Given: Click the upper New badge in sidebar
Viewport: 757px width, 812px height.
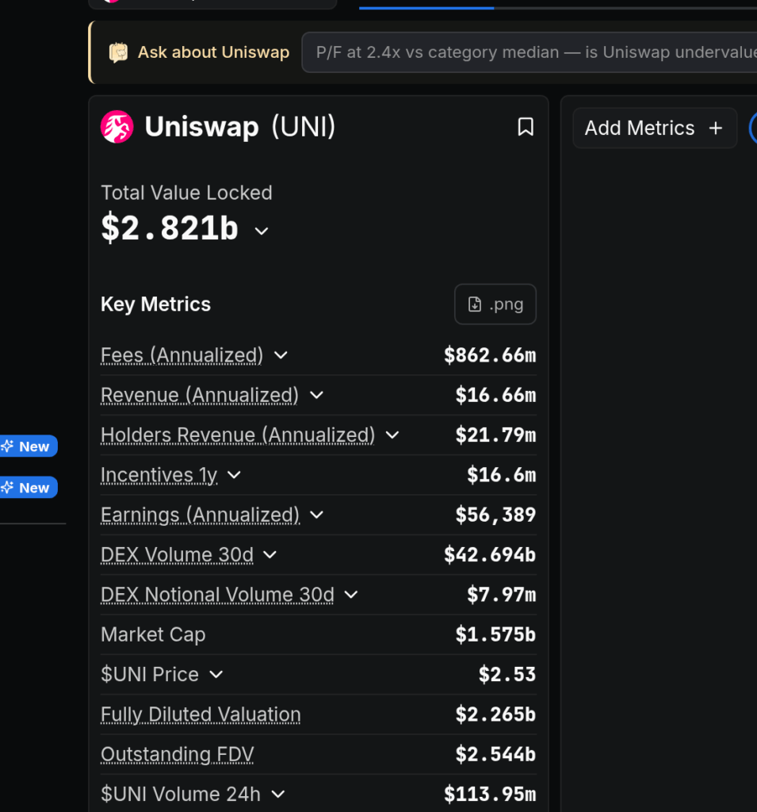Looking at the screenshot, I should pos(29,446).
